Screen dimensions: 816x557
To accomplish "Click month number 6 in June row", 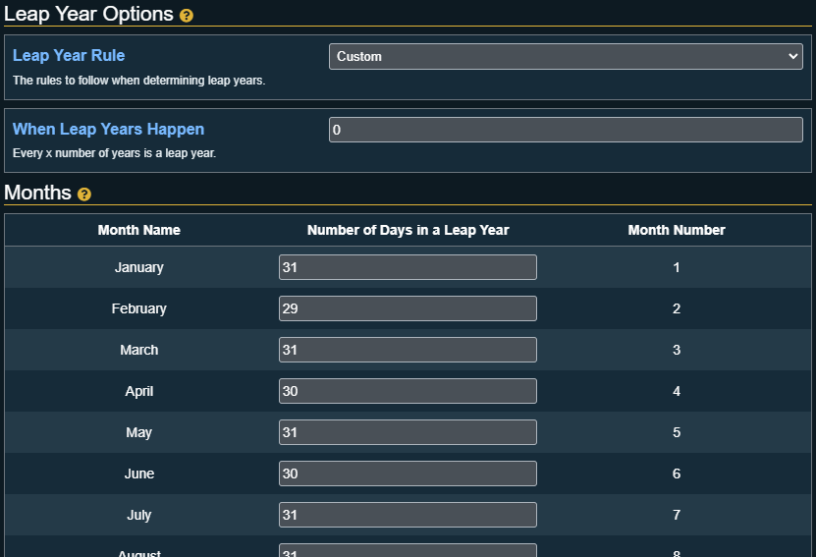I will 677,473.
